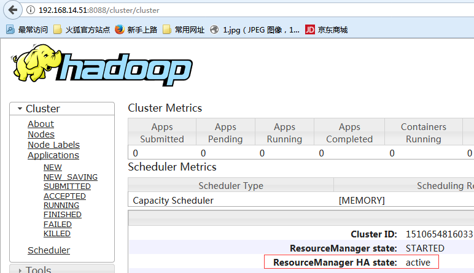
Task: Click the browser back arrow button
Action: (x=13, y=10)
